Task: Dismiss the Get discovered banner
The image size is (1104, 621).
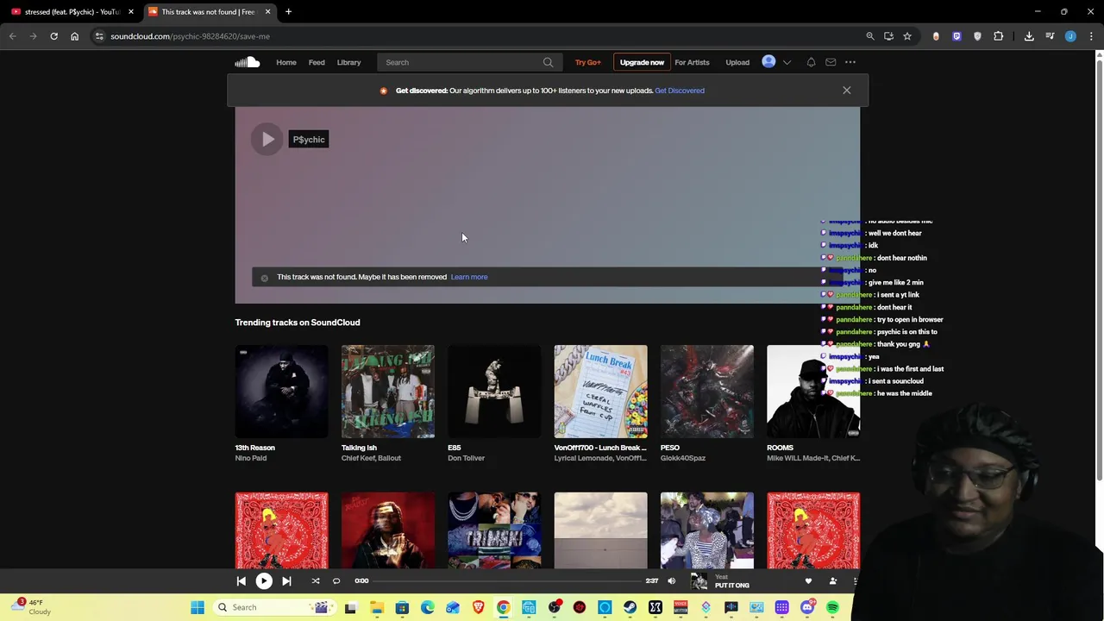Action: coord(846,91)
